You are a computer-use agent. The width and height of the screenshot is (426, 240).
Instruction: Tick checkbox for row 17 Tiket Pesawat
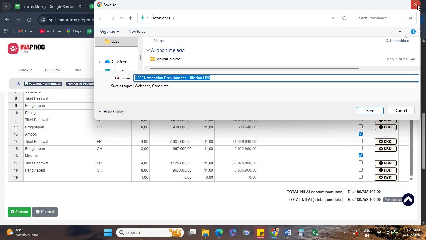[361, 162]
